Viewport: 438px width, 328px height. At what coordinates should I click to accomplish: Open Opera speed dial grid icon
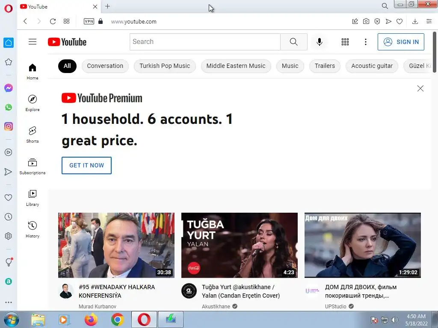click(x=66, y=21)
